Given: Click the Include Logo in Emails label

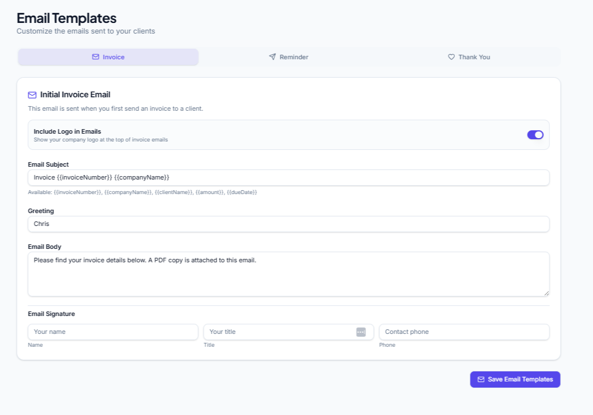Looking at the screenshot, I should tap(67, 131).
